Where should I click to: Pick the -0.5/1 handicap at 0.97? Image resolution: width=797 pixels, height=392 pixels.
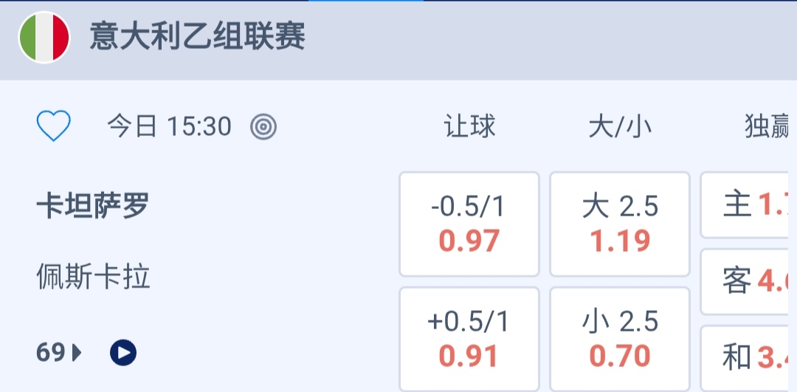469,224
